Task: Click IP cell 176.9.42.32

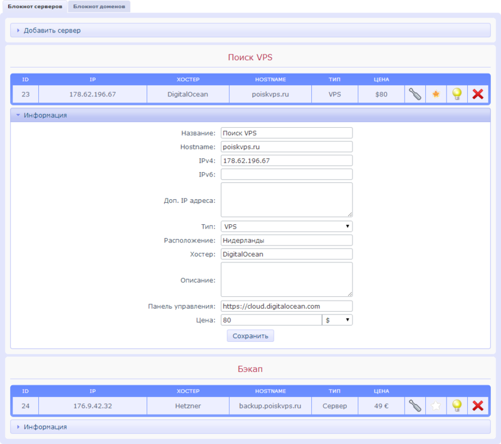Action: 93,406
